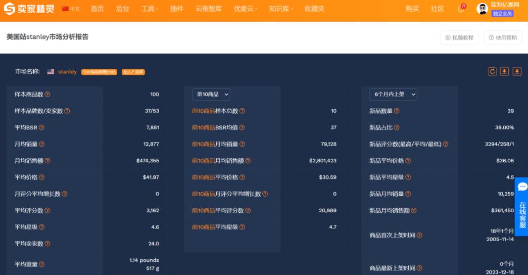Click the 视频教程 button
This screenshot has width=528, height=275.
coord(459,37)
